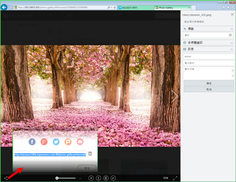Click the zoom slider handle

57,178
